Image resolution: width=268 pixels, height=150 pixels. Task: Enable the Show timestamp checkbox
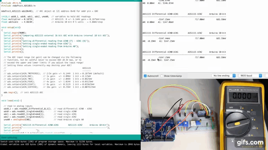(x=162, y=76)
